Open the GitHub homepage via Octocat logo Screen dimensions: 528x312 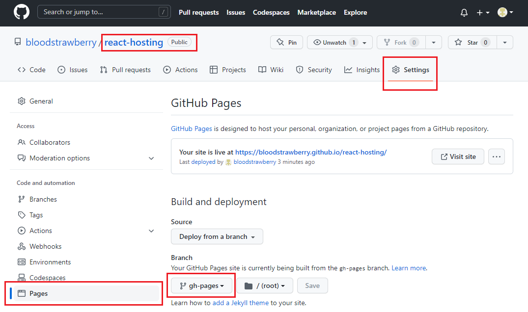[22, 12]
